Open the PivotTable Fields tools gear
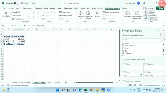The width and height of the screenshot is (166, 93). tap(162, 35)
